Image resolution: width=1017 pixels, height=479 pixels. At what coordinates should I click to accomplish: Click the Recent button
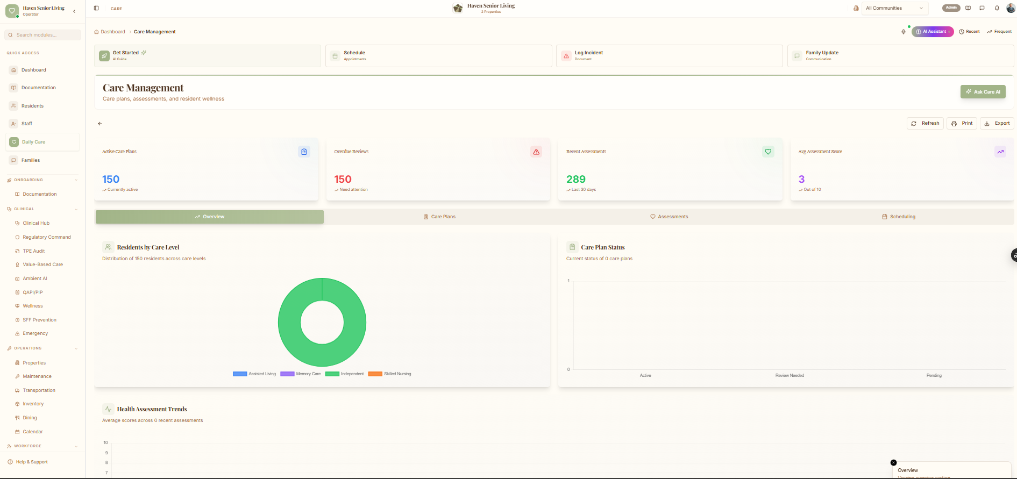969,32
